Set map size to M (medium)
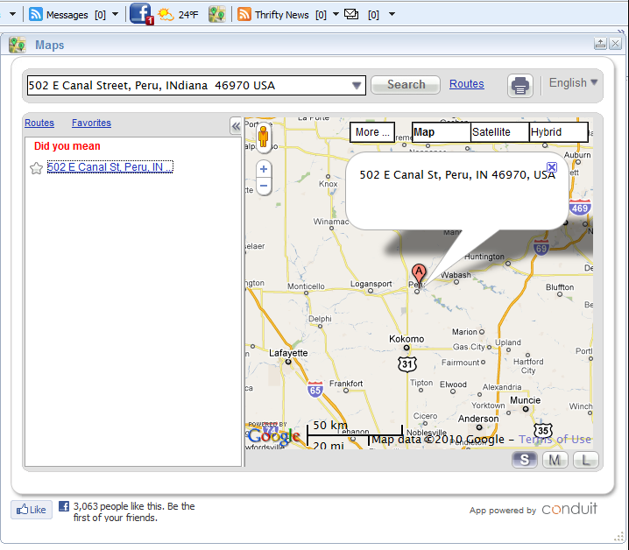 pyautogui.click(x=555, y=460)
